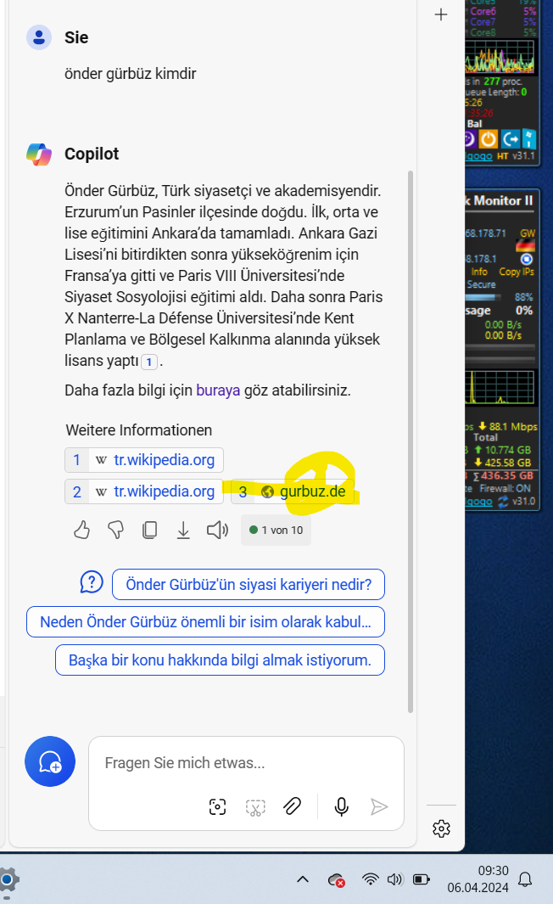Screen dimensions: 553x904
Task: Select "Önder Gürbüz'ün siyasi kariyeri nedir?" suggestion
Action: (x=248, y=584)
